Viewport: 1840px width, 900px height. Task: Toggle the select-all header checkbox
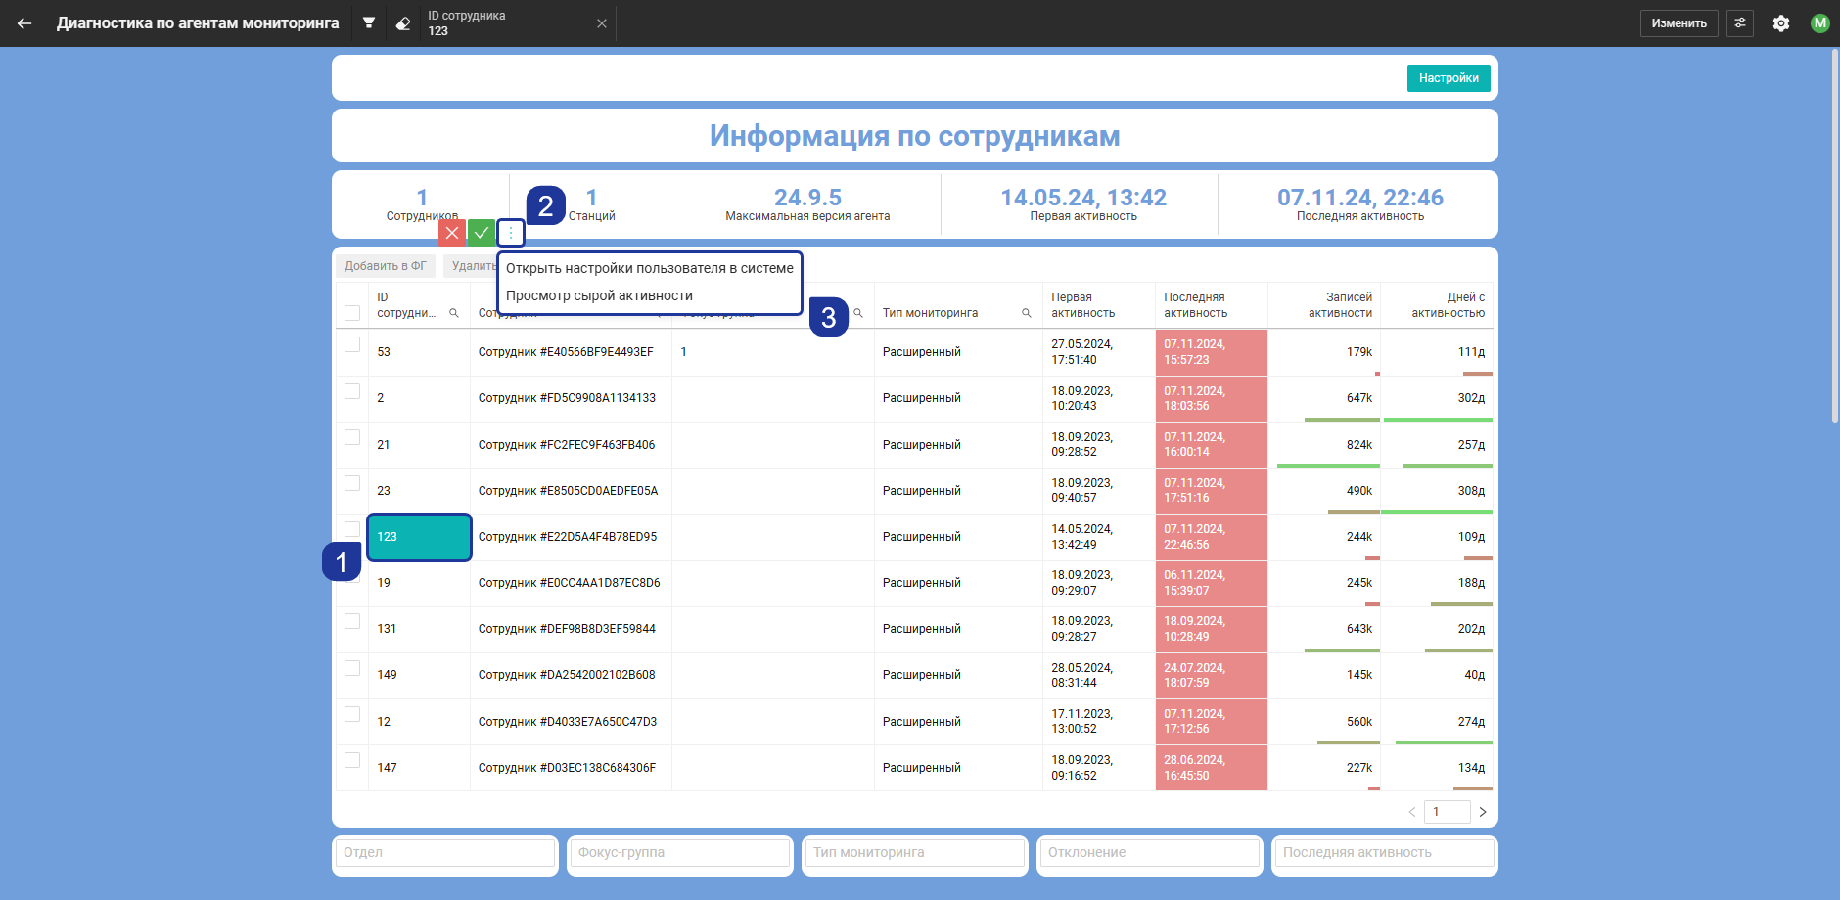point(352,313)
